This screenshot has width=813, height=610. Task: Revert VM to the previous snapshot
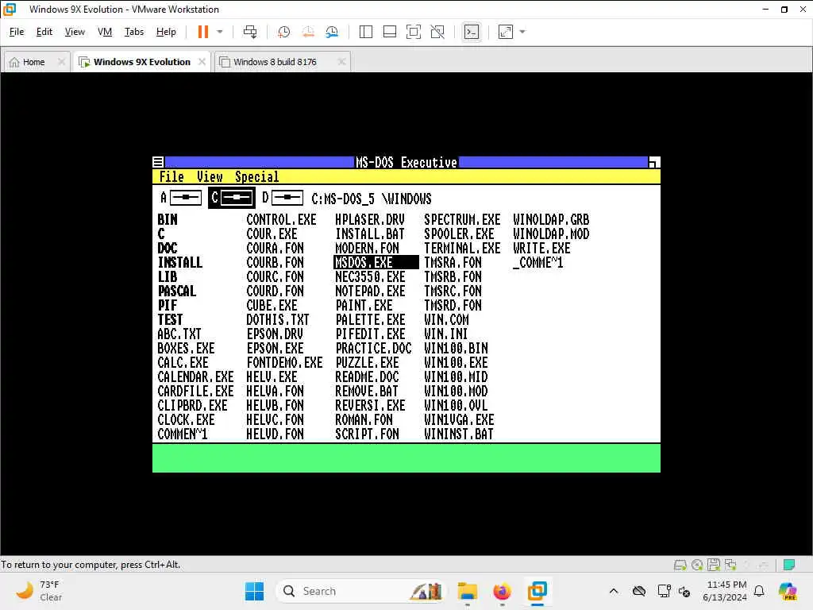point(308,32)
